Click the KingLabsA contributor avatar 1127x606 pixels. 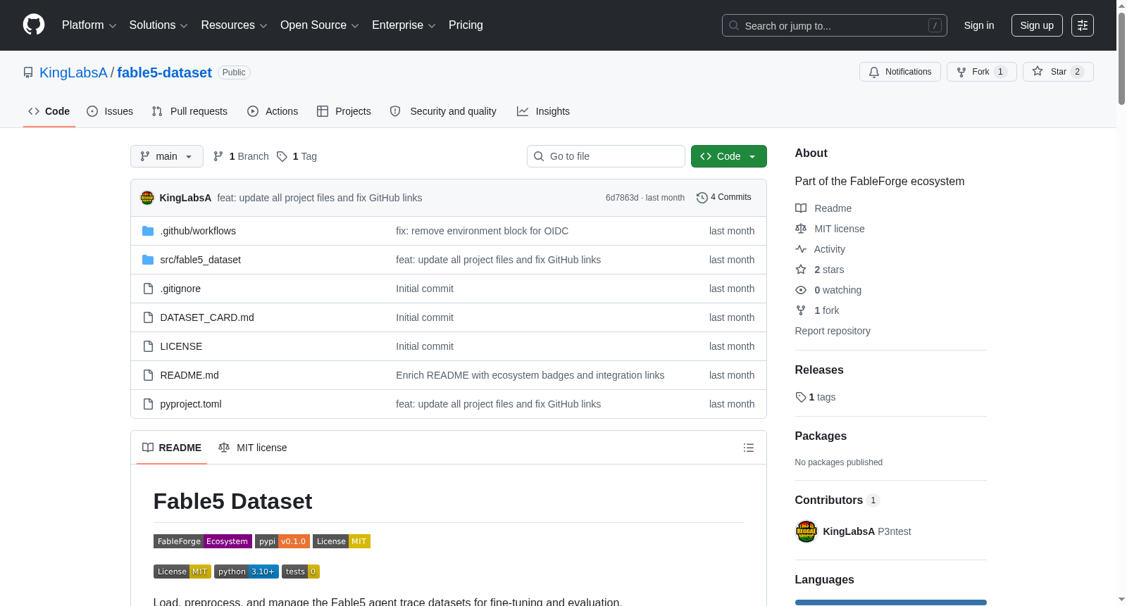coord(807,531)
